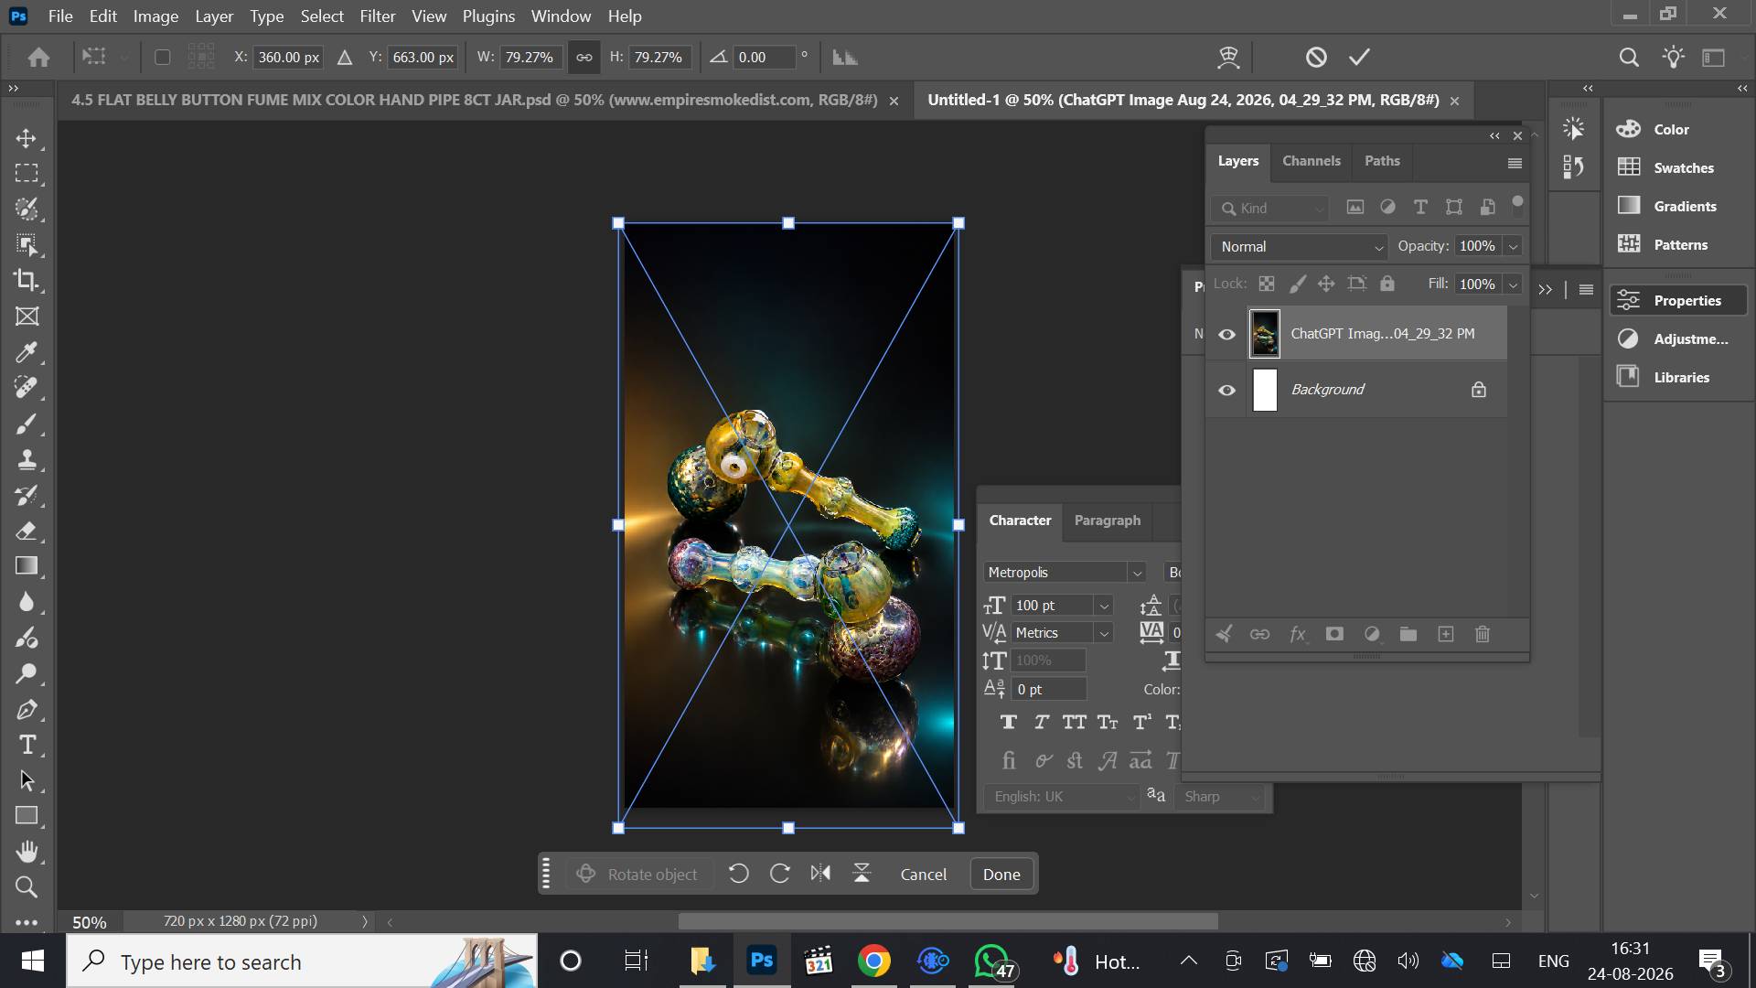Add a layer mask from Layers panel
1756x988 pixels.
click(1334, 634)
